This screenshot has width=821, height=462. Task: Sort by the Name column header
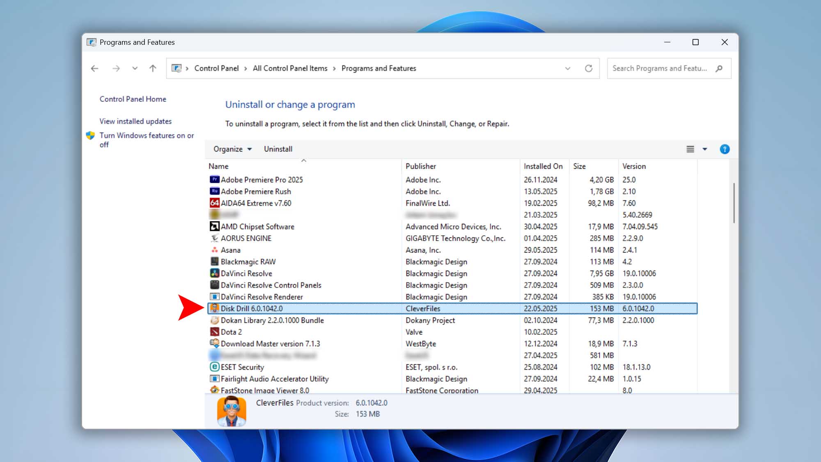pos(304,166)
